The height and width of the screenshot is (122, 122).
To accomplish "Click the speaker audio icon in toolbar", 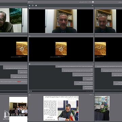I will point(29,5).
